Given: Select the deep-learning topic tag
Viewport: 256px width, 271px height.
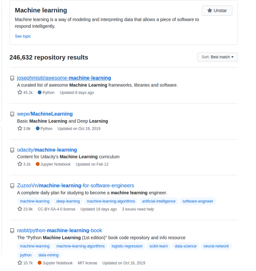Looking at the screenshot, I should click(68, 201).
